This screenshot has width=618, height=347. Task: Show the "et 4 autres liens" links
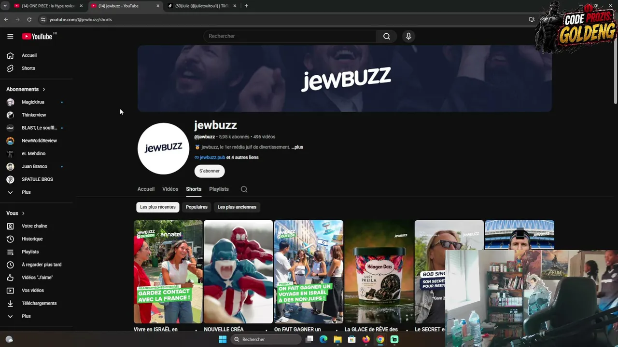242,158
